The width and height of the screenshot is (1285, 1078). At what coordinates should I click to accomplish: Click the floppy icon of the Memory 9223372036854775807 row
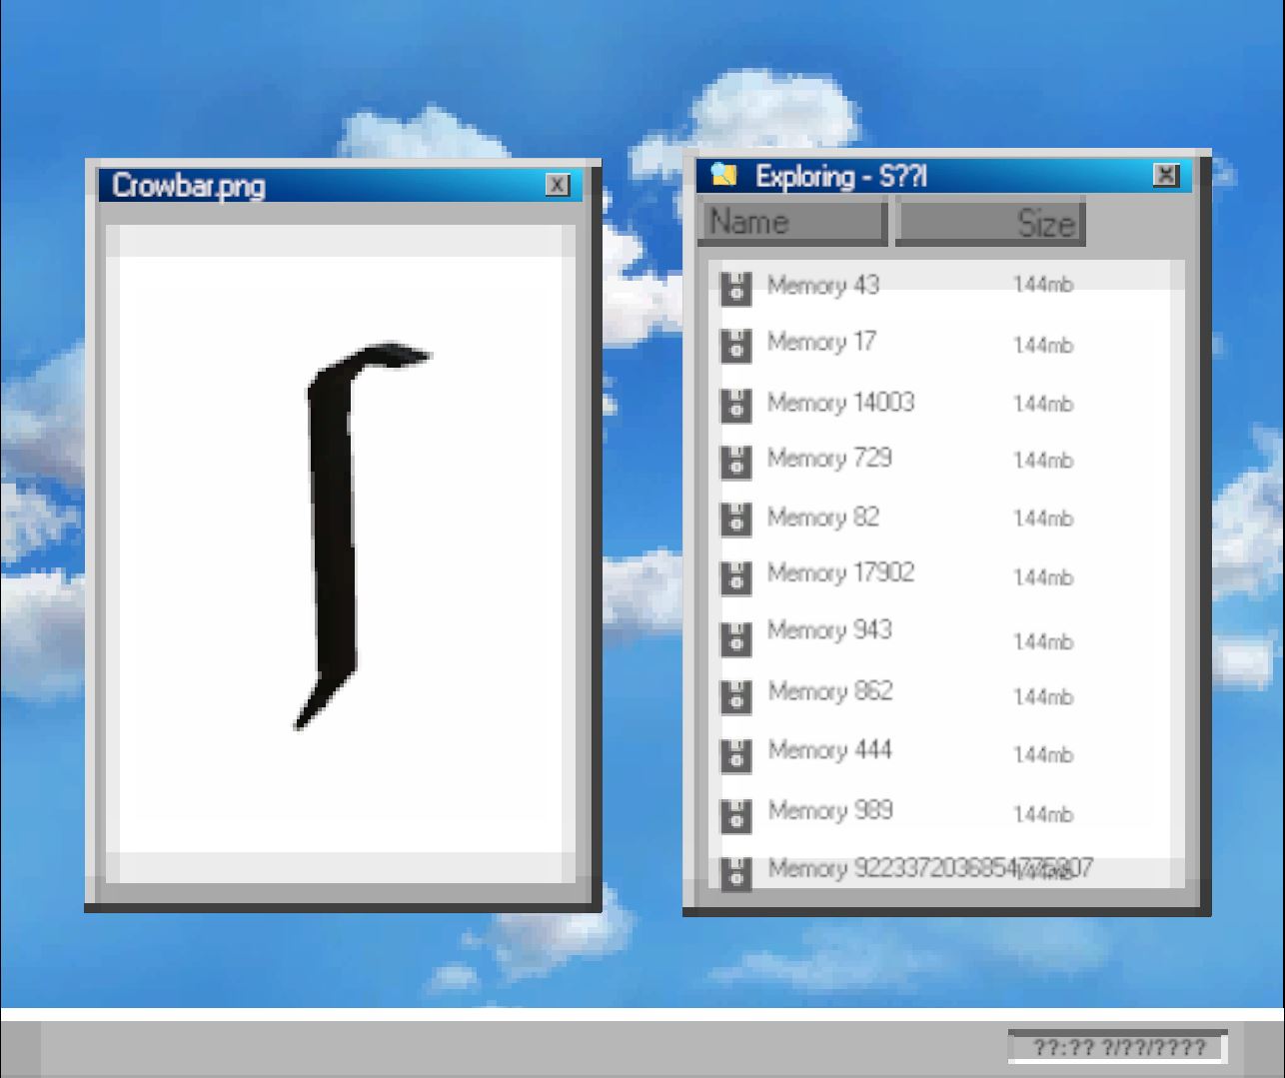pos(735,872)
